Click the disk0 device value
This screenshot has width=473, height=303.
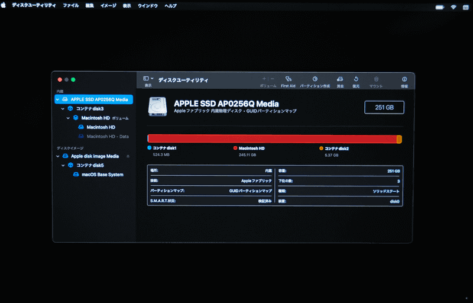tap(394, 202)
